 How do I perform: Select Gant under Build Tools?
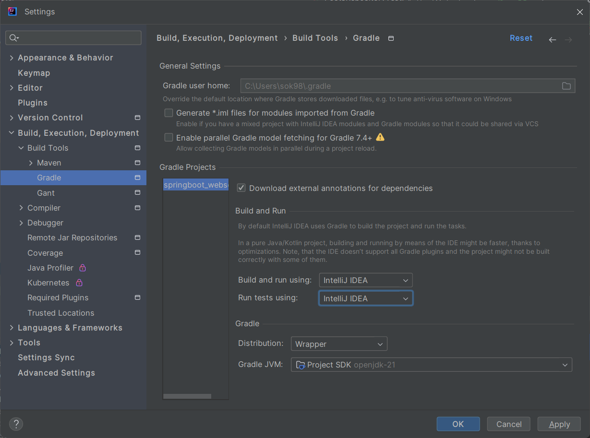tap(46, 193)
